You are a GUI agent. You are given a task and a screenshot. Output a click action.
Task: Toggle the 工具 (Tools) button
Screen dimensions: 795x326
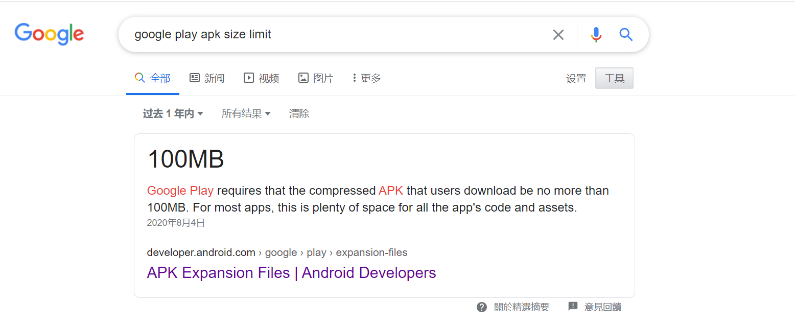614,78
